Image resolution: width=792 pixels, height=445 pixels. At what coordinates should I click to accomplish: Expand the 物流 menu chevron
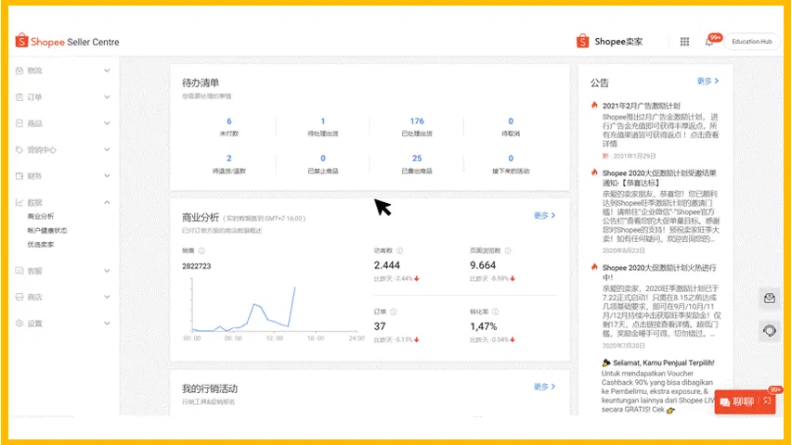click(x=107, y=70)
